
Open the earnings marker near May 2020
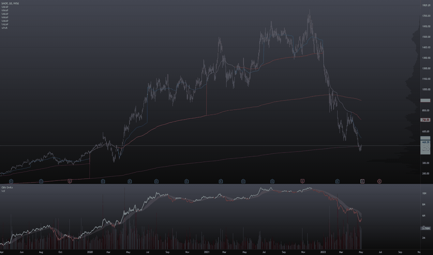tap(130, 181)
